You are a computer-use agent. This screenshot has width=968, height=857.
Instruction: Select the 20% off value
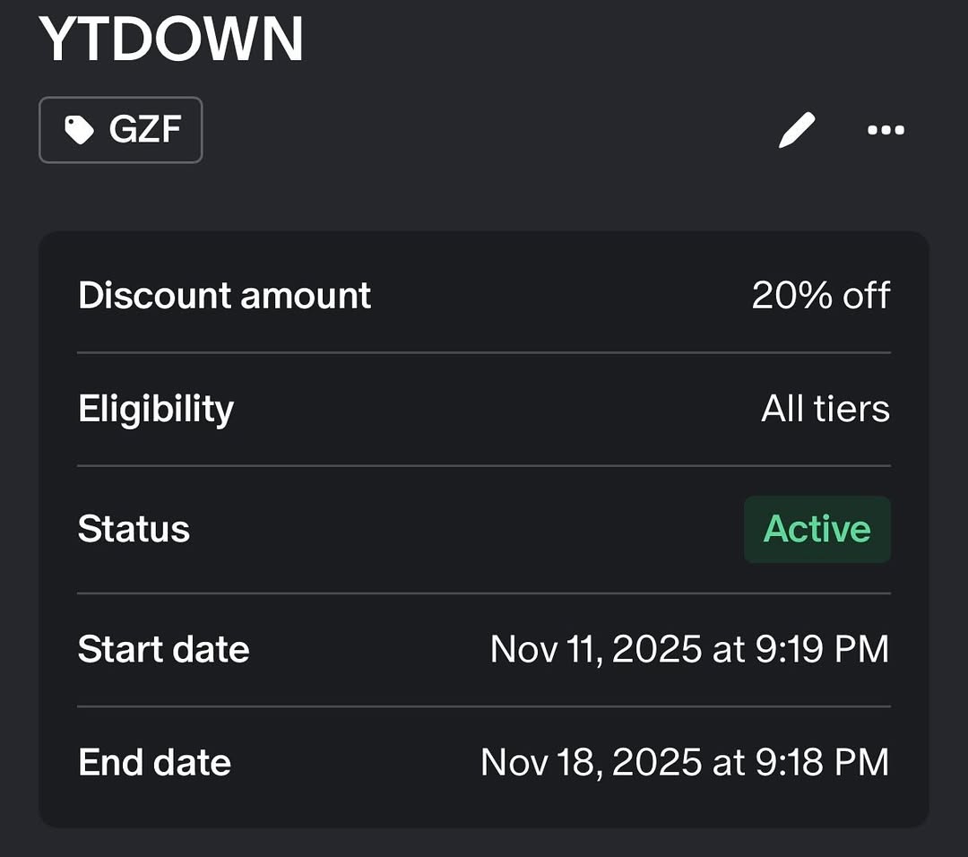pyautogui.click(x=821, y=296)
